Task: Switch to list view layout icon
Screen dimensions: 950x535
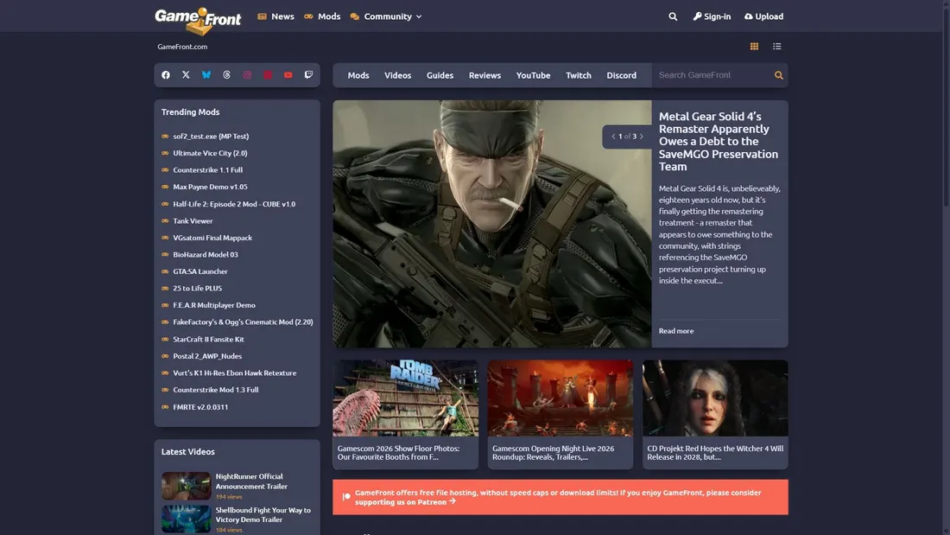Action: pyautogui.click(x=776, y=46)
